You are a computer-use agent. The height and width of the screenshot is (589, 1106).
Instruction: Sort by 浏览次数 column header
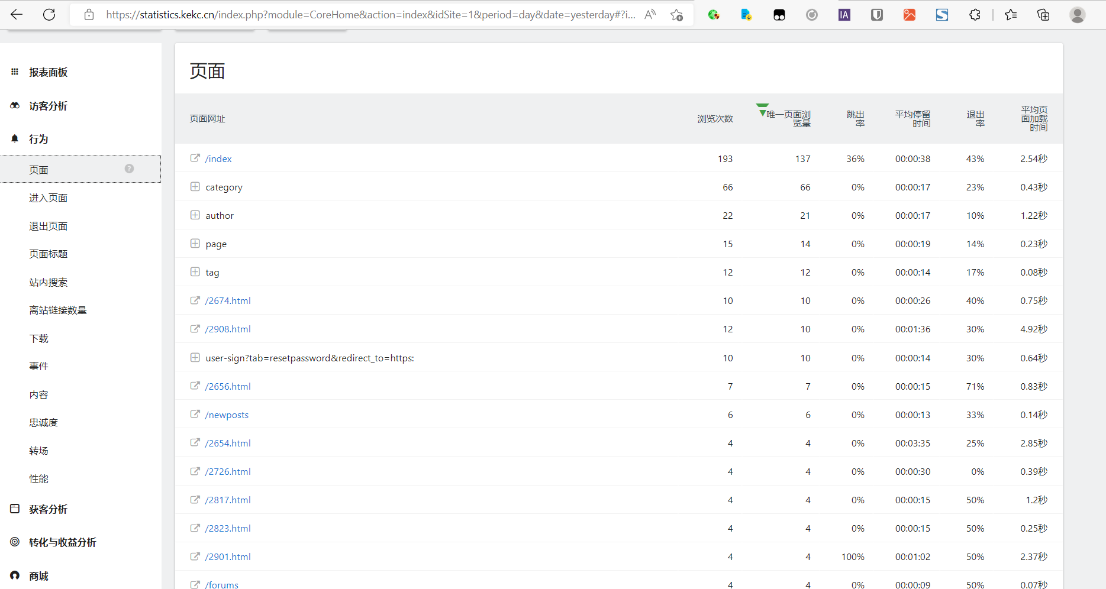tap(715, 119)
